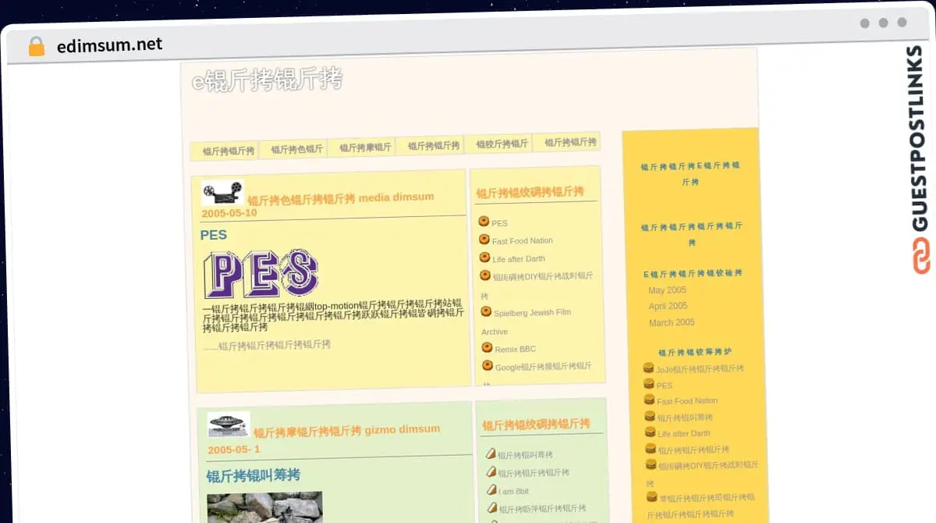Open the rightmost navigation tab
The image size is (936, 523).
(570, 143)
